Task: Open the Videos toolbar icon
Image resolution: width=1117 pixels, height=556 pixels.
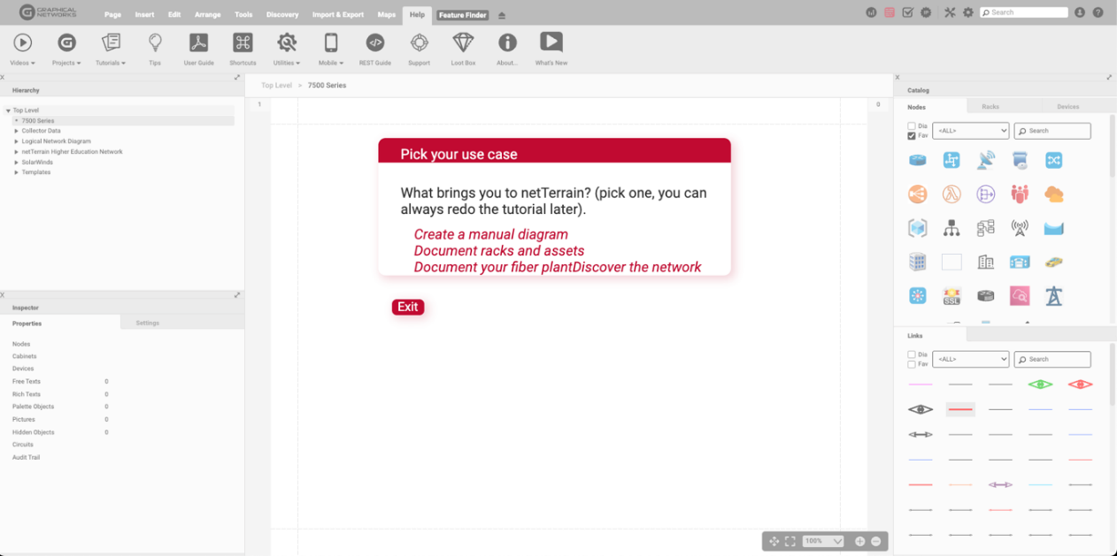Action: [x=23, y=42]
